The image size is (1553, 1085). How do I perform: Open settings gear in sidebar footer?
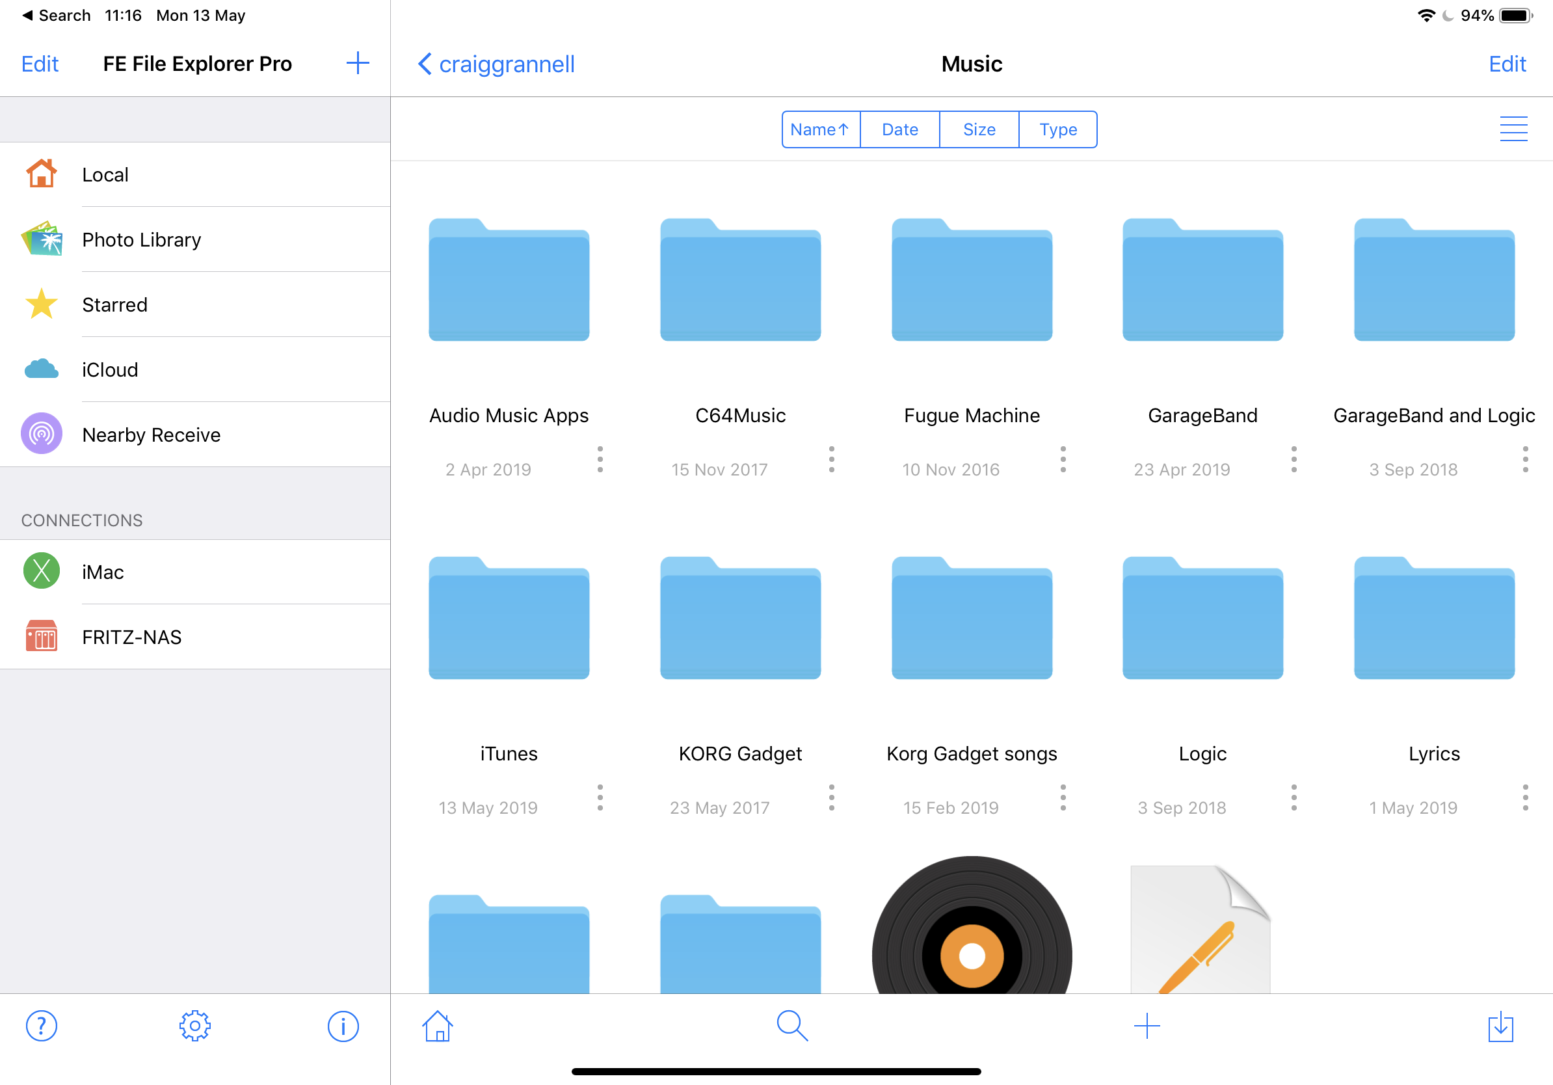click(195, 1027)
